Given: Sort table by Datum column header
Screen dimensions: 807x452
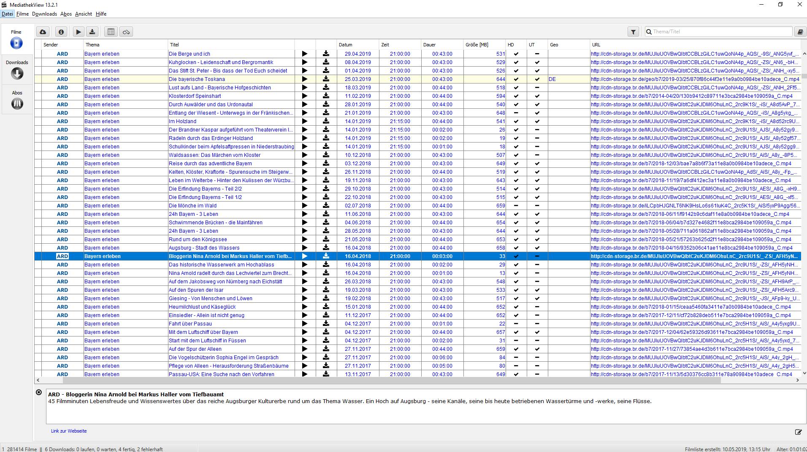Looking at the screenshot, I should click(358, 45).
